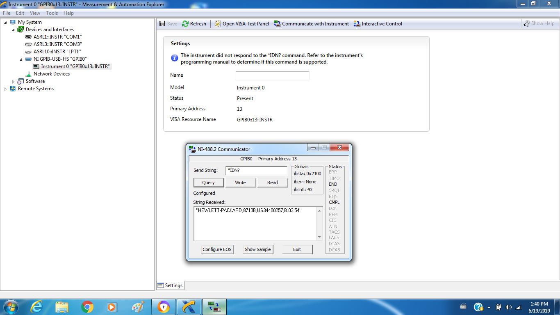
Task: Launch Interactive Control
Action: (378, 24)
